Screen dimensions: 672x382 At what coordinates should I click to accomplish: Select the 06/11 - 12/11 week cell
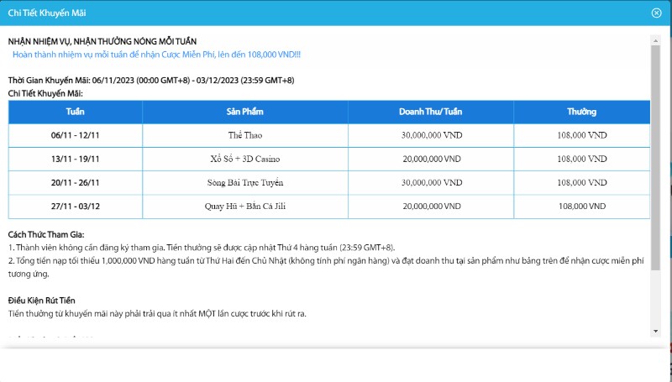point(75,135)
